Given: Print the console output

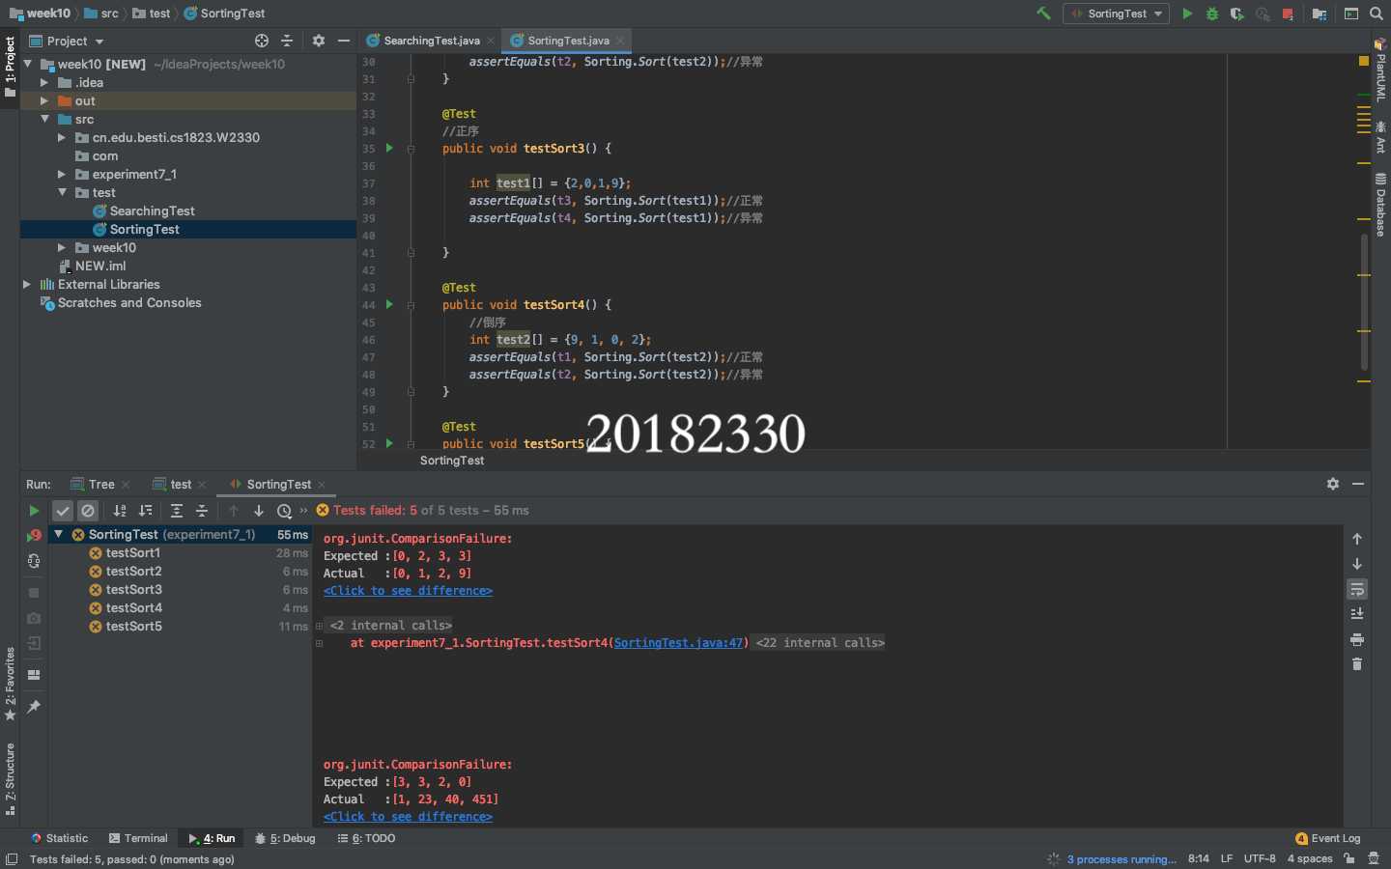Looking at the screenshot, I should [x=1357, y=639].
